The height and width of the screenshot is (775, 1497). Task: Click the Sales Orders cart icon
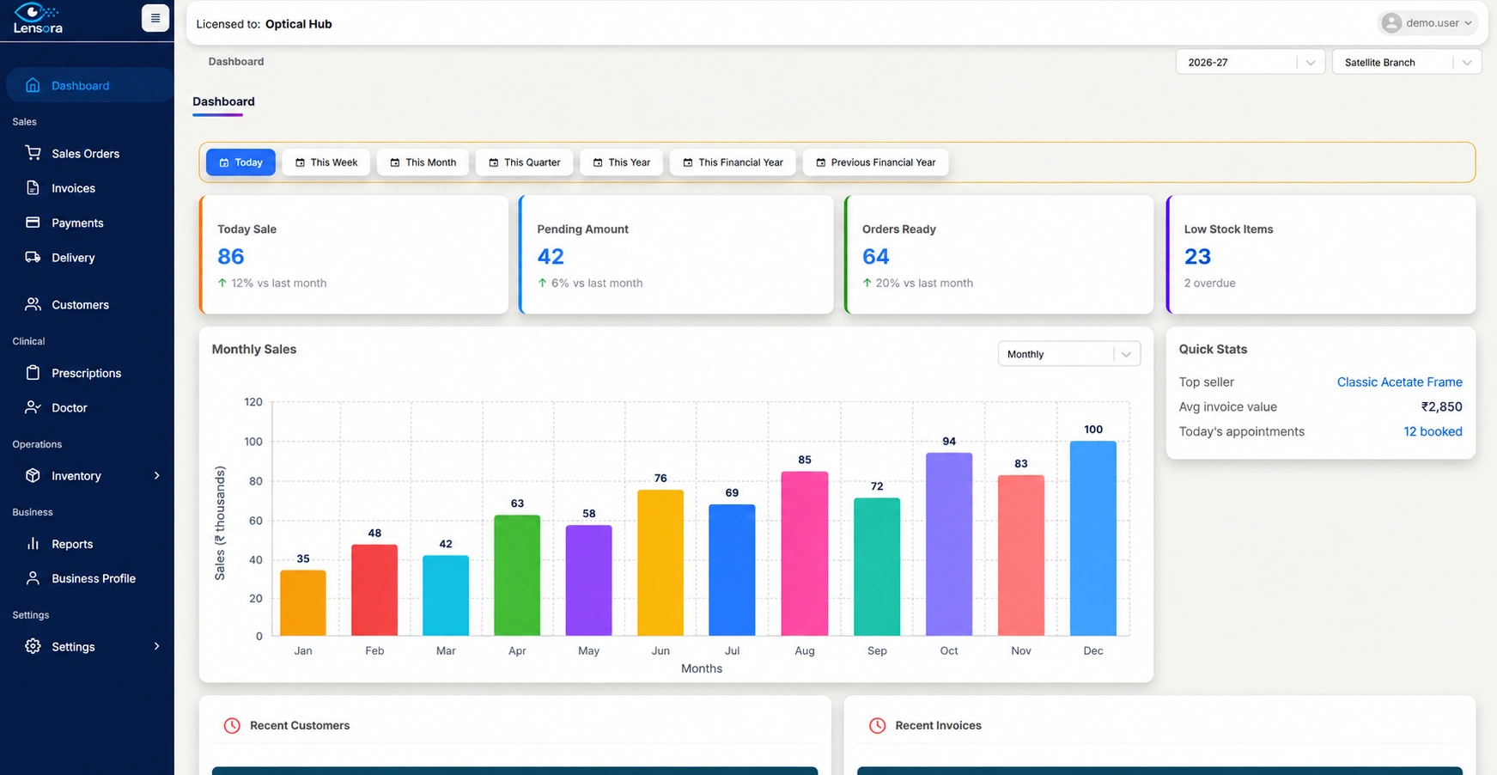click(33, 153)
